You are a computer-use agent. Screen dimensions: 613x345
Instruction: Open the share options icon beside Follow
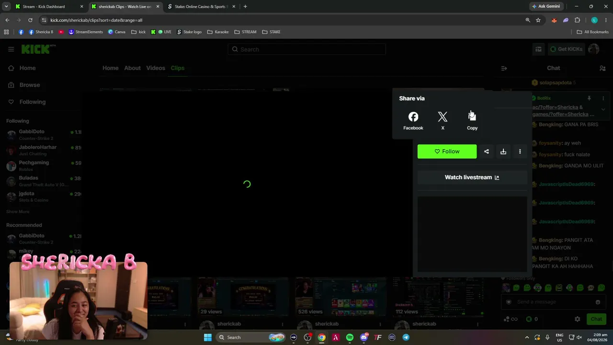tap(487, 151)
